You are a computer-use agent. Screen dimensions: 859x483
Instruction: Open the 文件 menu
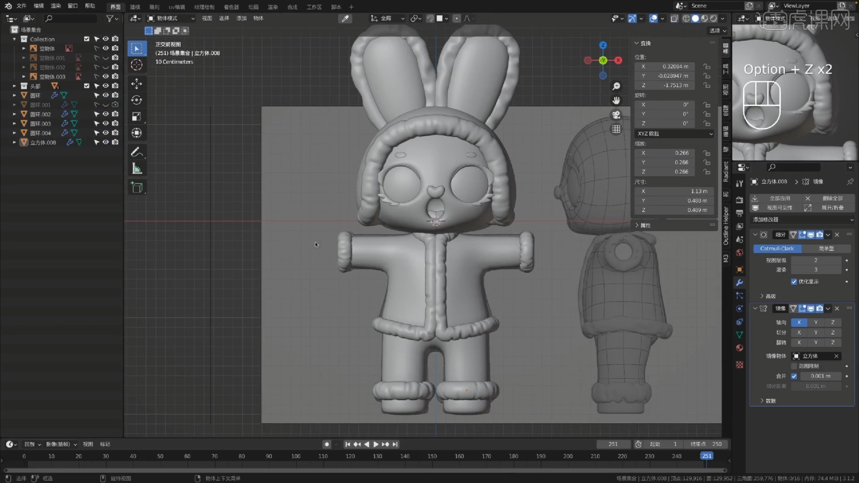(21, 6)
